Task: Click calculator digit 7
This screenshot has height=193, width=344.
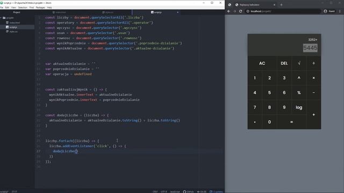Action: pyautogui.click(x=255, y=107)
